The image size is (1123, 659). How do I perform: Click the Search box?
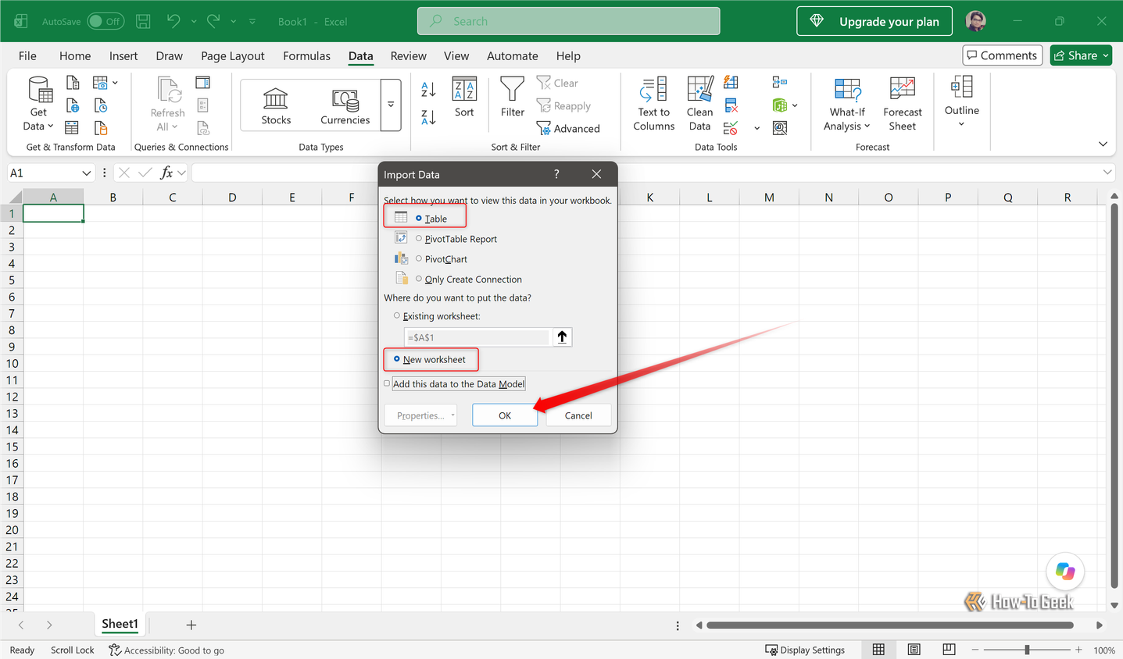pyautogui.click(x=569, y=21)
